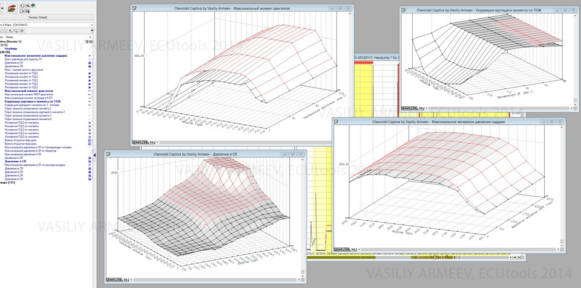Click vertical scrollbar of 'Давление в CR' window

(303, 217)
